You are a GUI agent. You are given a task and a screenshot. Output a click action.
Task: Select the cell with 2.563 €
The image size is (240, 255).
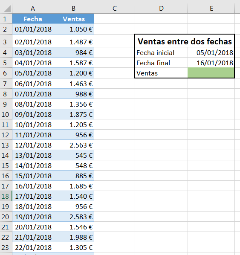tap(73, 145)
